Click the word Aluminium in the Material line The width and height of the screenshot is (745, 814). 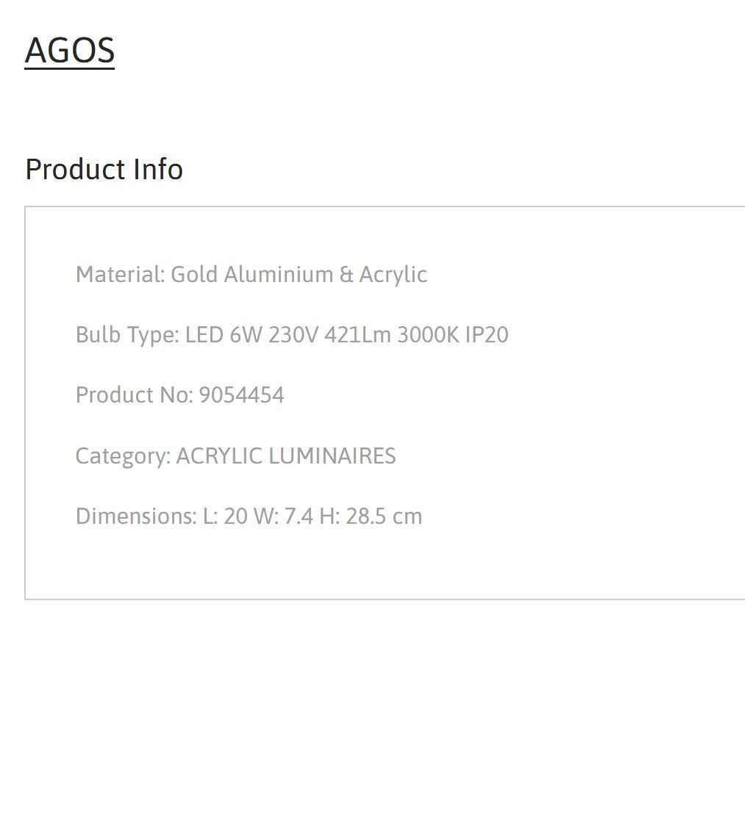tap(279, 274)
